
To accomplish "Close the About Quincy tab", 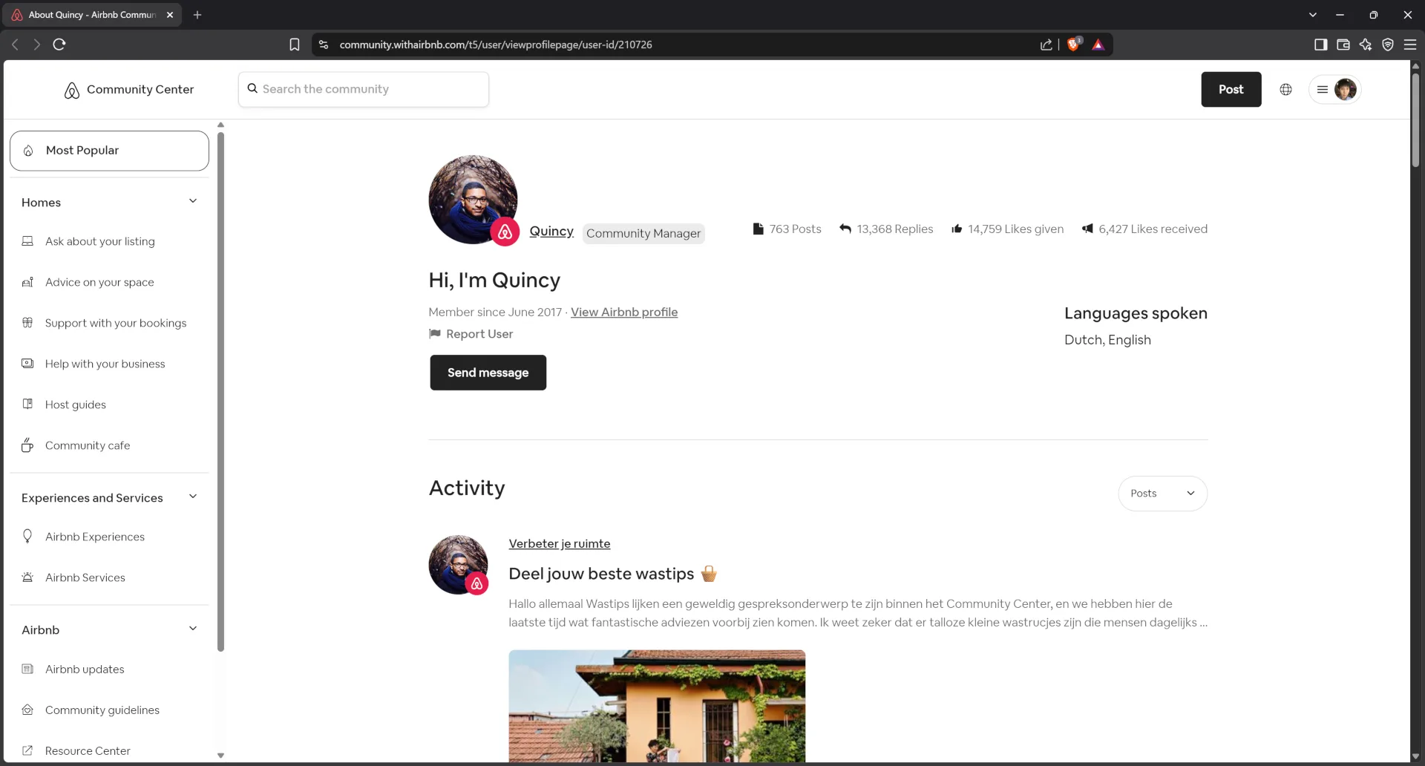I will pos(170,15).
